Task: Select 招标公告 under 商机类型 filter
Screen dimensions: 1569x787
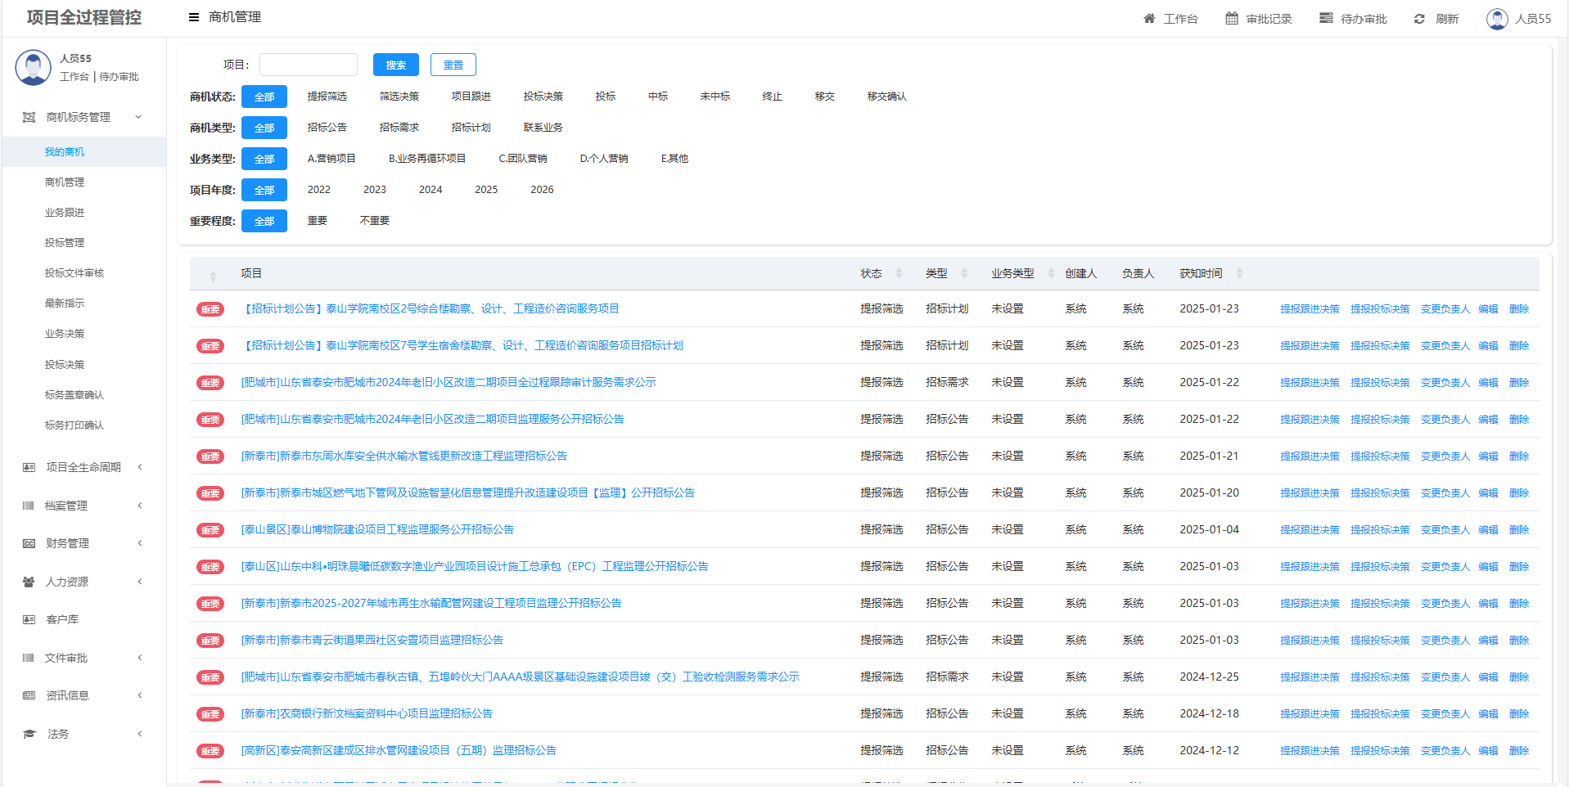Action: 327,128
